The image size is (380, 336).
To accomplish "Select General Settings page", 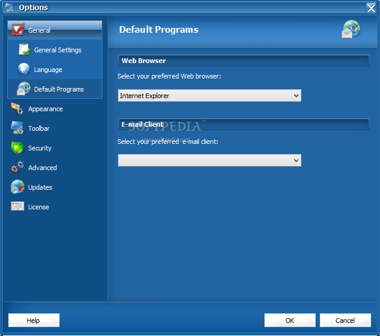I will pyautogui.click(x=55, y=50).
